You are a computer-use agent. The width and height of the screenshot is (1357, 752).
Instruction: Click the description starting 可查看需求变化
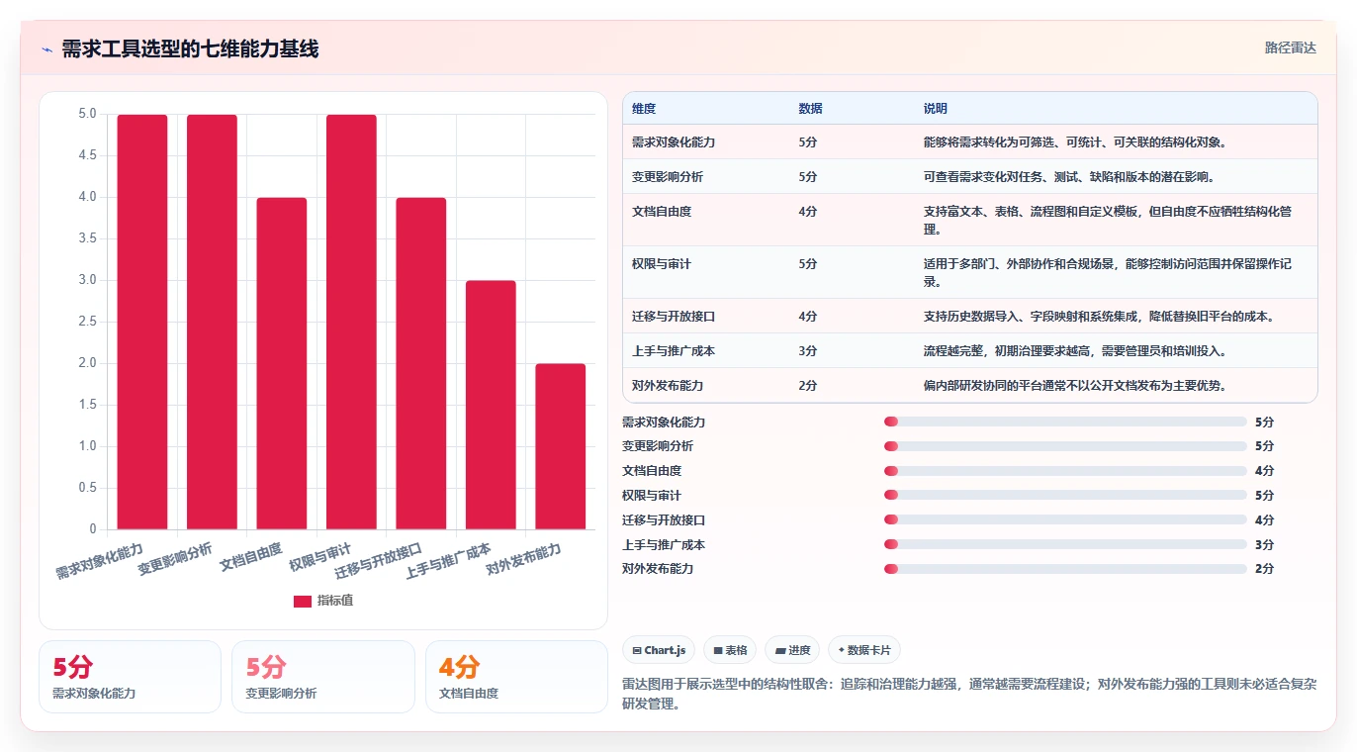pyautogui.click(x=1069, y=177)
